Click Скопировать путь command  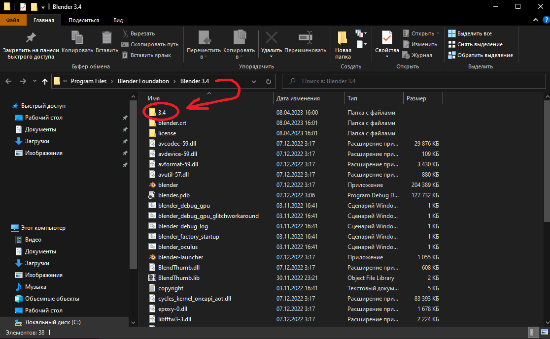coord(150,44)
